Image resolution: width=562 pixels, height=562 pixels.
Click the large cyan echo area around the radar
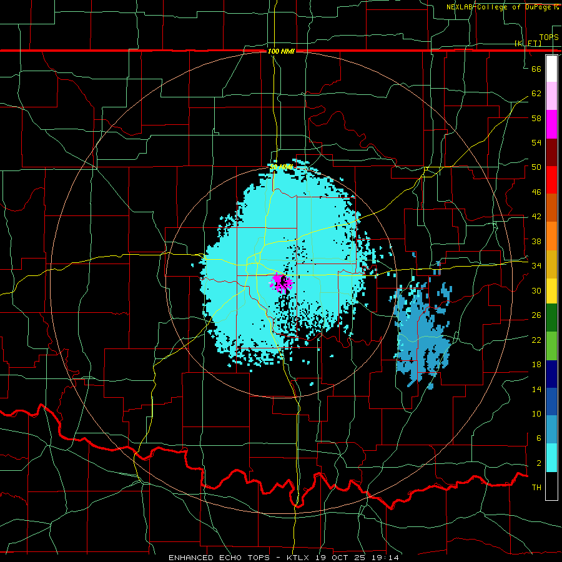283,265
